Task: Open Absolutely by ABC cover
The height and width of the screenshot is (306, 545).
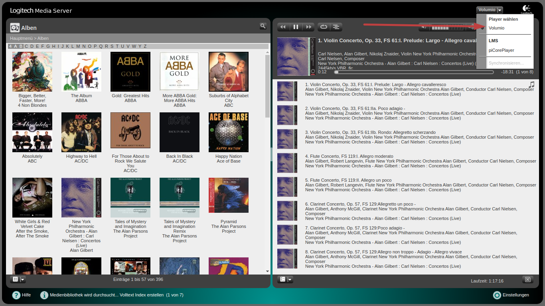Action: click(32, 132)
